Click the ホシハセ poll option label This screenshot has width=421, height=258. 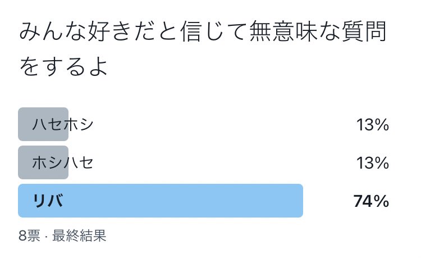coord(62,163)
